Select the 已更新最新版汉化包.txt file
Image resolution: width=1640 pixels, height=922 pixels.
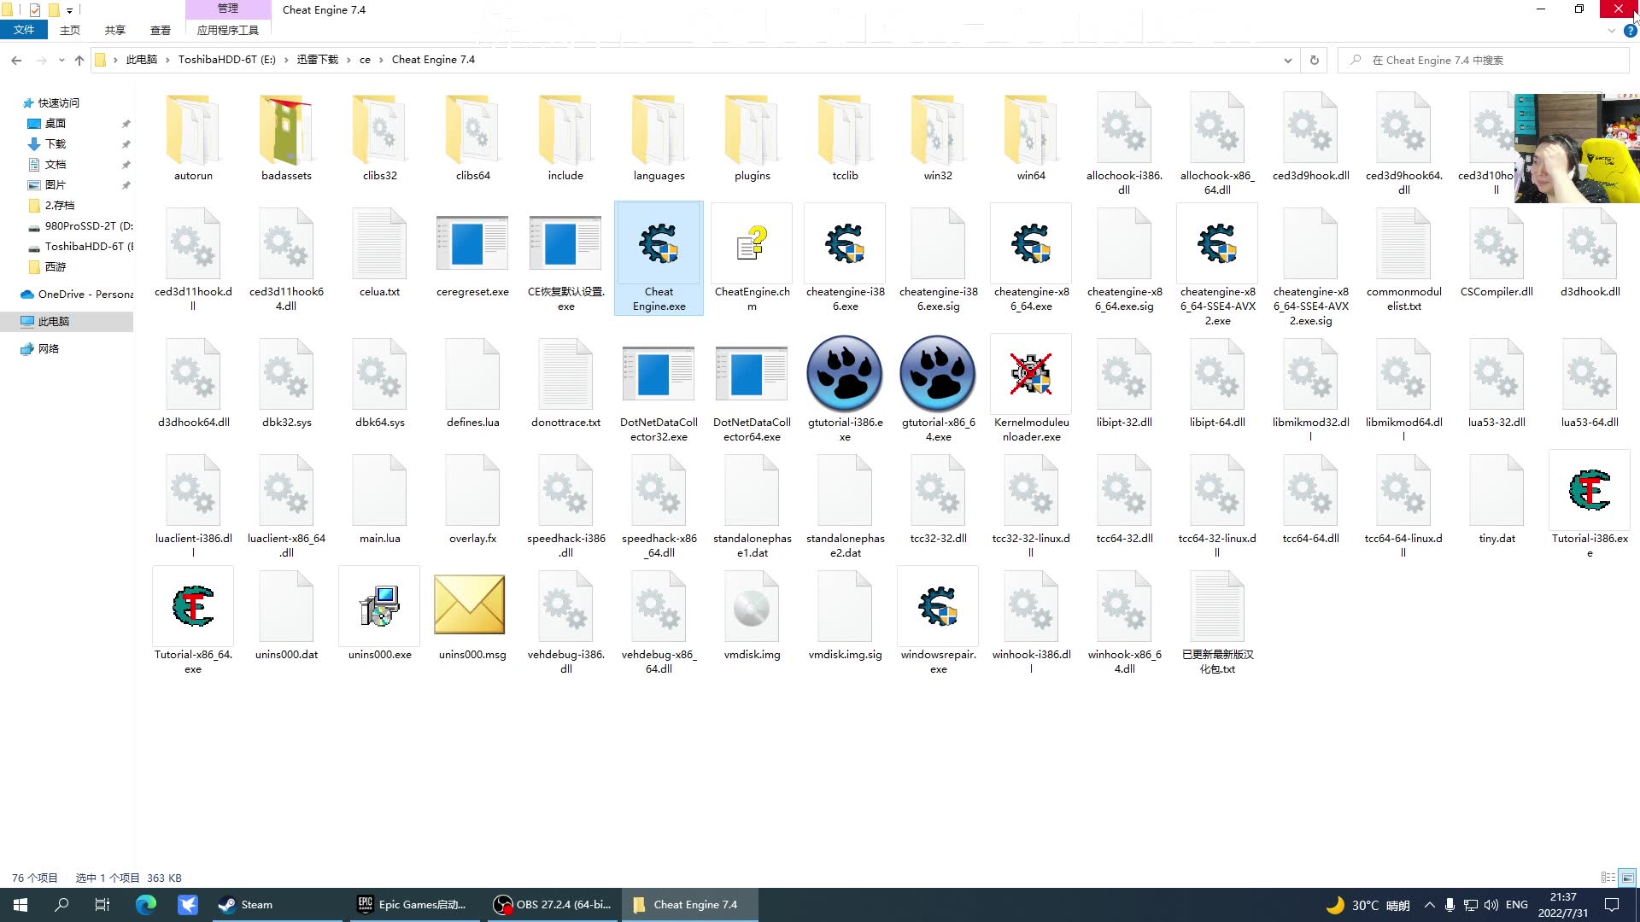(1217, 606)
